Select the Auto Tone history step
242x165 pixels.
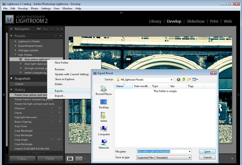coord(36,126)
